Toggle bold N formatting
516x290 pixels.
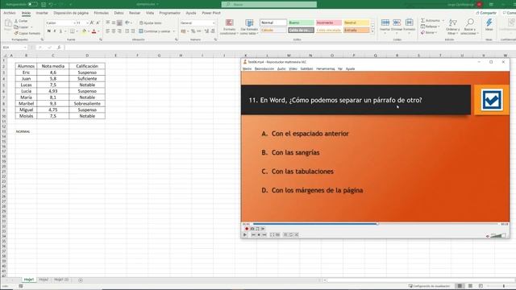48,31
